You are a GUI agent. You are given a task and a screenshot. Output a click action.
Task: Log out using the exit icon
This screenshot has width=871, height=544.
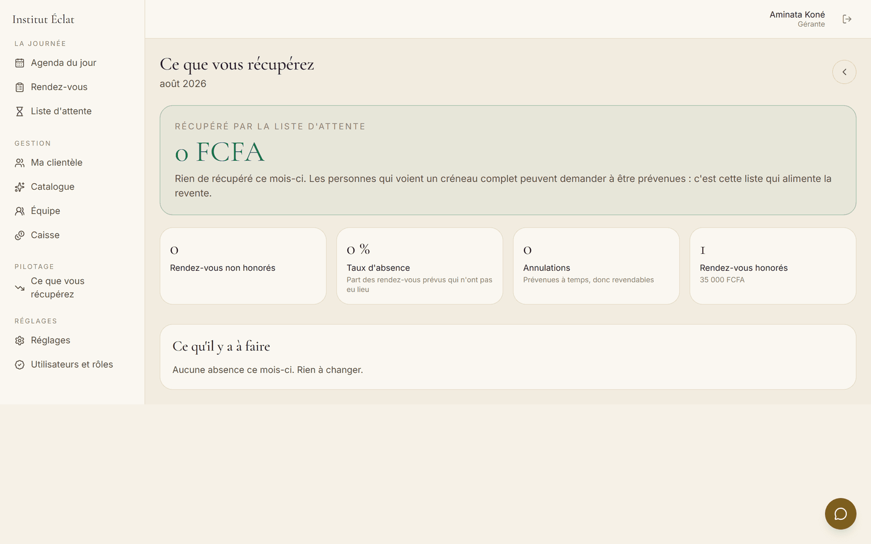click(x=847, y=19)
